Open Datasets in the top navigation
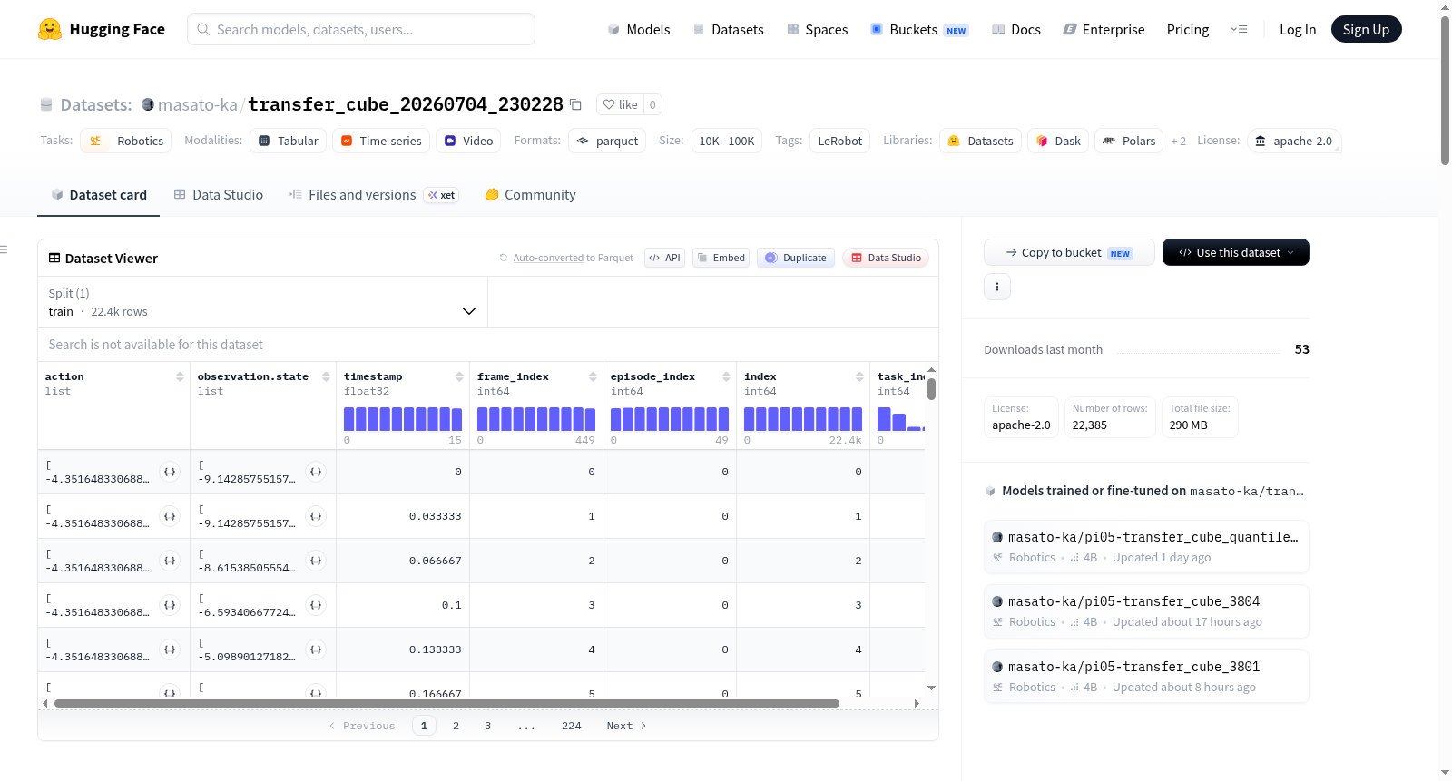1452x781 pixels. (729, 29)
